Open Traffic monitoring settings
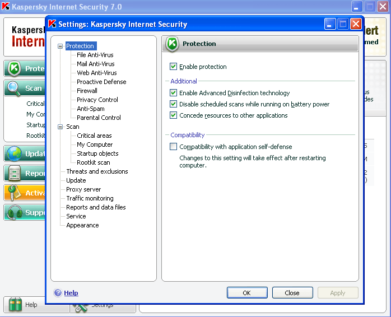The height and width of the screenshot is (317, 391). point(90,198)
